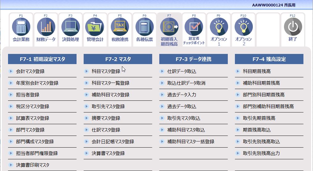Click arrow bullet beside 決算書印刷マスタ
The image size is (313, 171).
11,165
